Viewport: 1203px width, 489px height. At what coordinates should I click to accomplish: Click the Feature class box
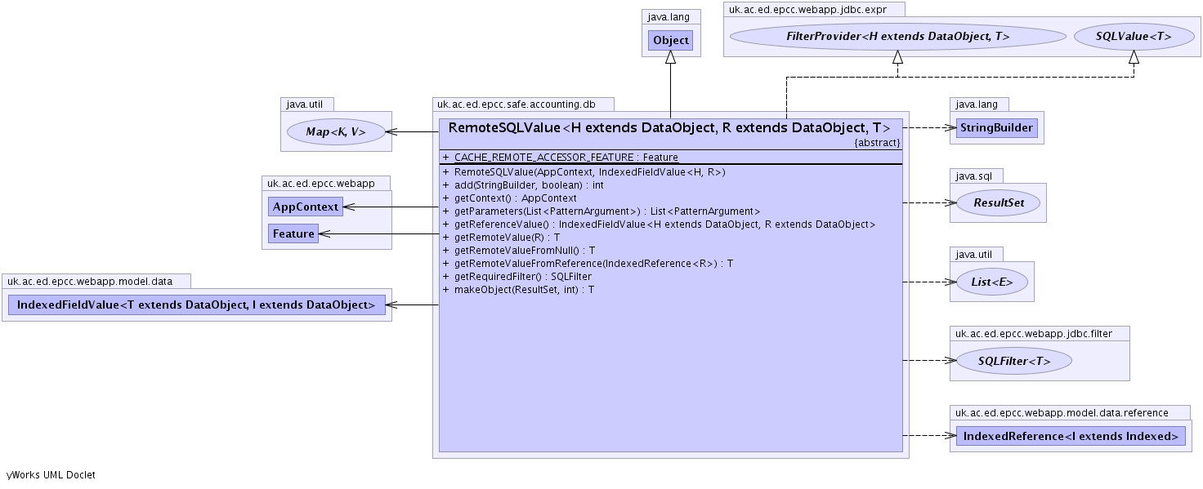(293, 234)
